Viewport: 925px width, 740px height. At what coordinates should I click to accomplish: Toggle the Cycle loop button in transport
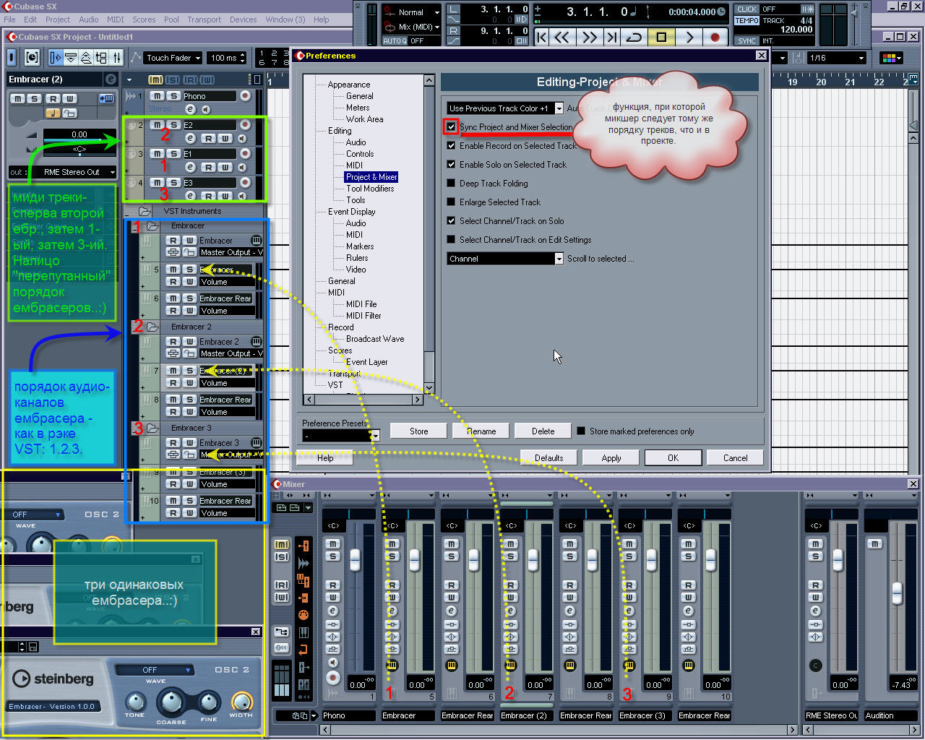(634, 38)
